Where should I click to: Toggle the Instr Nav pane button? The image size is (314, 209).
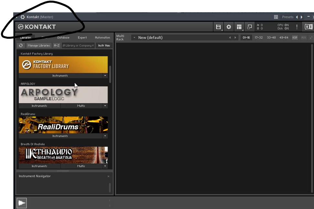(104, 45)
